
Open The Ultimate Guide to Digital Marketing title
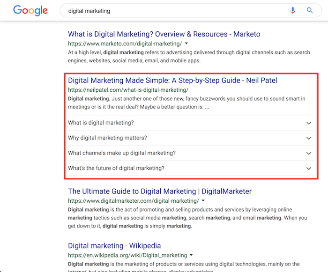(x=160, y=191)
